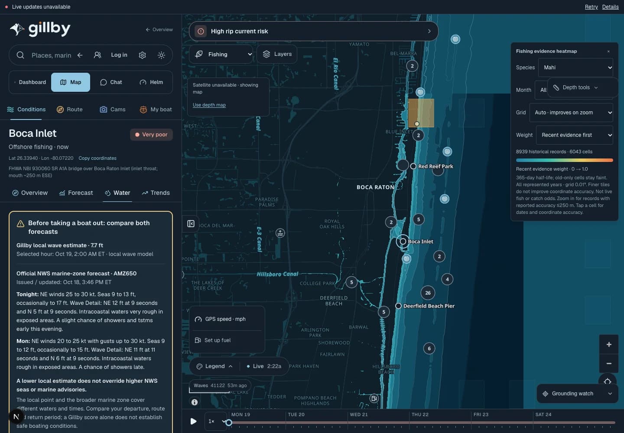
Task: Collapse the sidebar panel icon on map
Action: pyautogui.click(x=191, y=223)
